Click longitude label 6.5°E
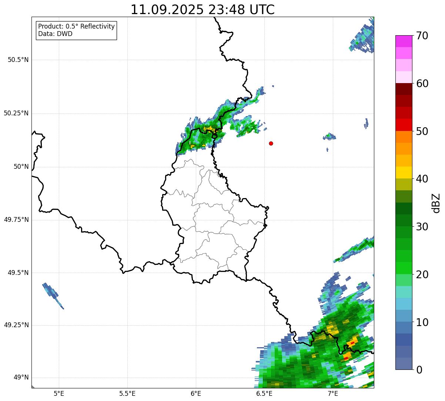 point(264,393)
